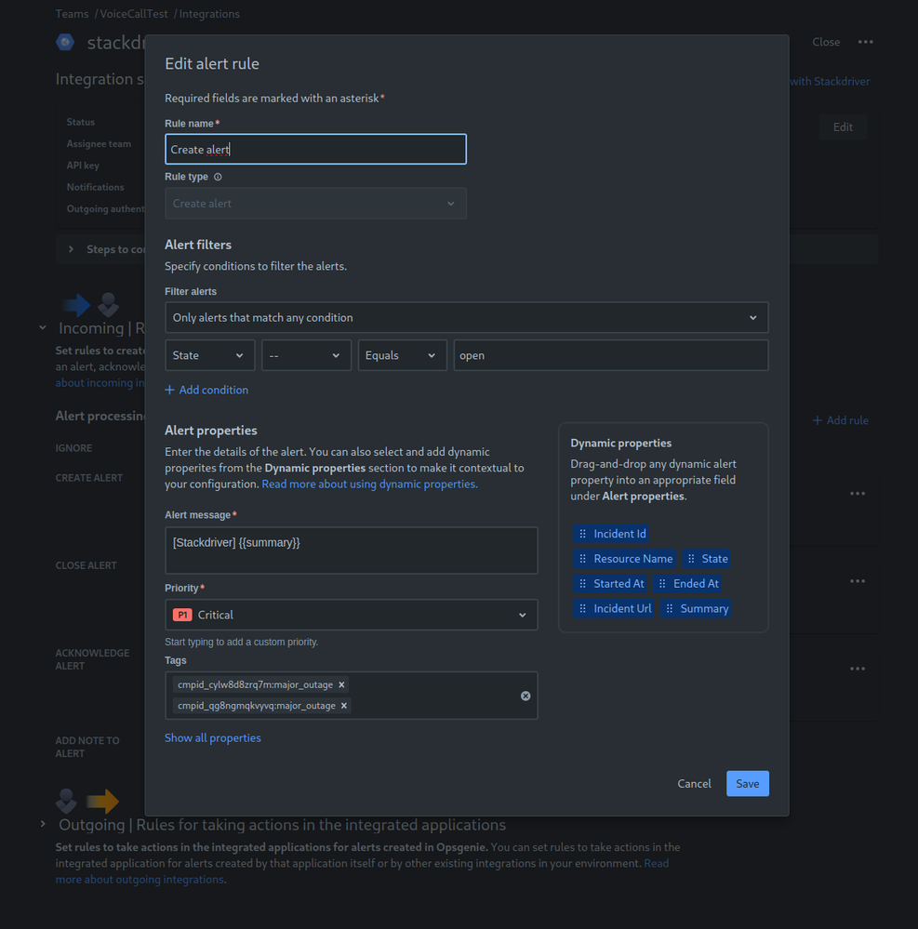Collapse the Incoming rules section chevron

click(x=43, y=327)
